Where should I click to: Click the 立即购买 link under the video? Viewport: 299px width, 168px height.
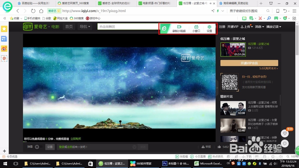(76, 139)
